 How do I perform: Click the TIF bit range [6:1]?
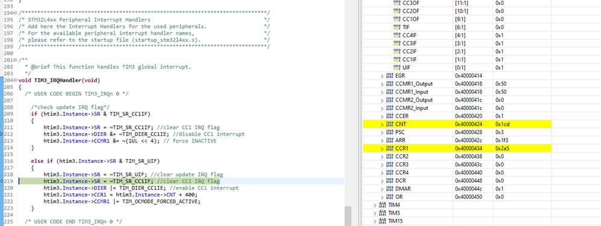click(460, 27)
